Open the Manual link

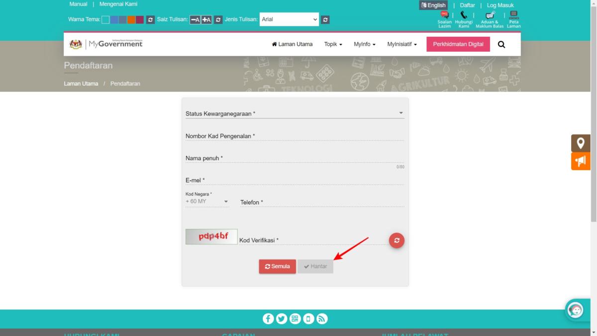[78, 4]
